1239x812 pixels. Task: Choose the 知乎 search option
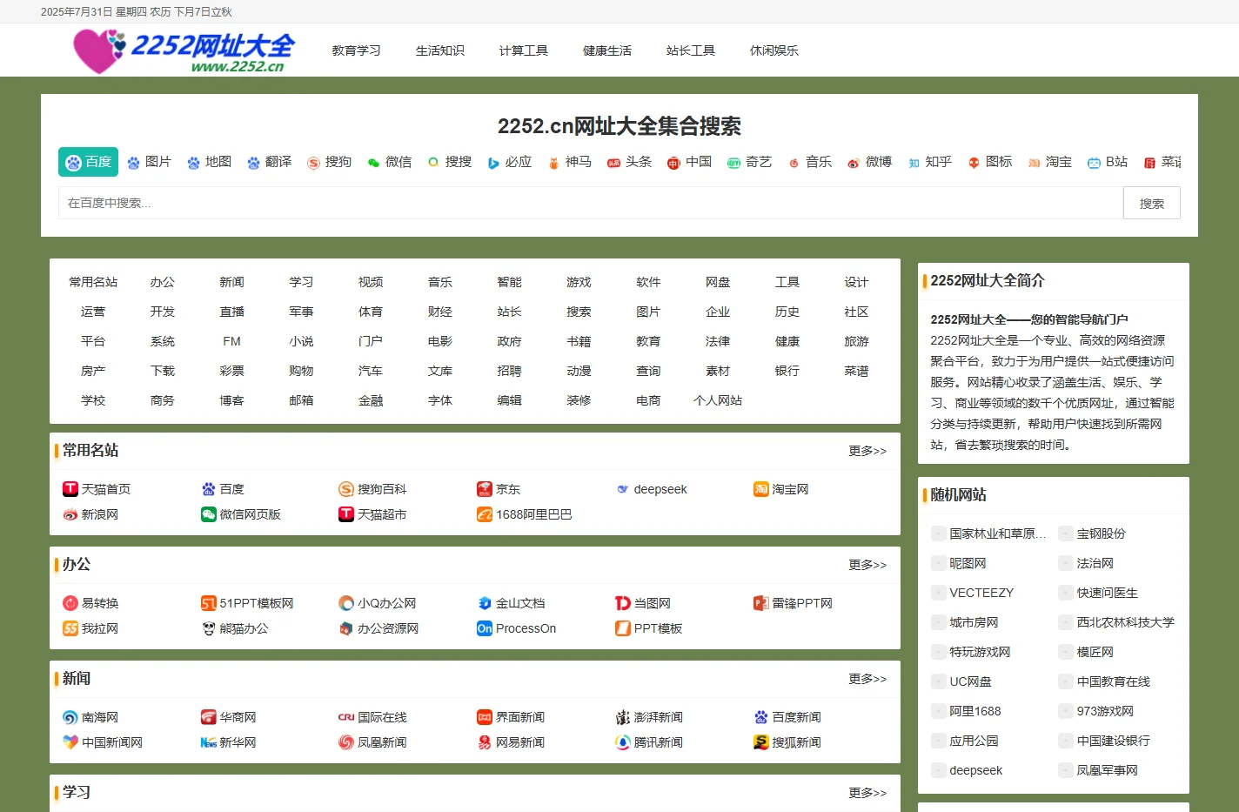click(x=929, y=162)
